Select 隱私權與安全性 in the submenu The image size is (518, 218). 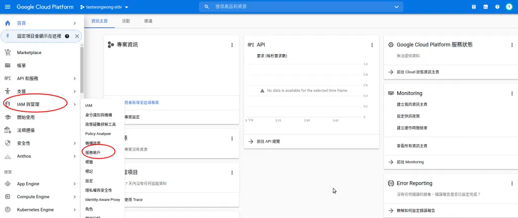click(99, 190)
